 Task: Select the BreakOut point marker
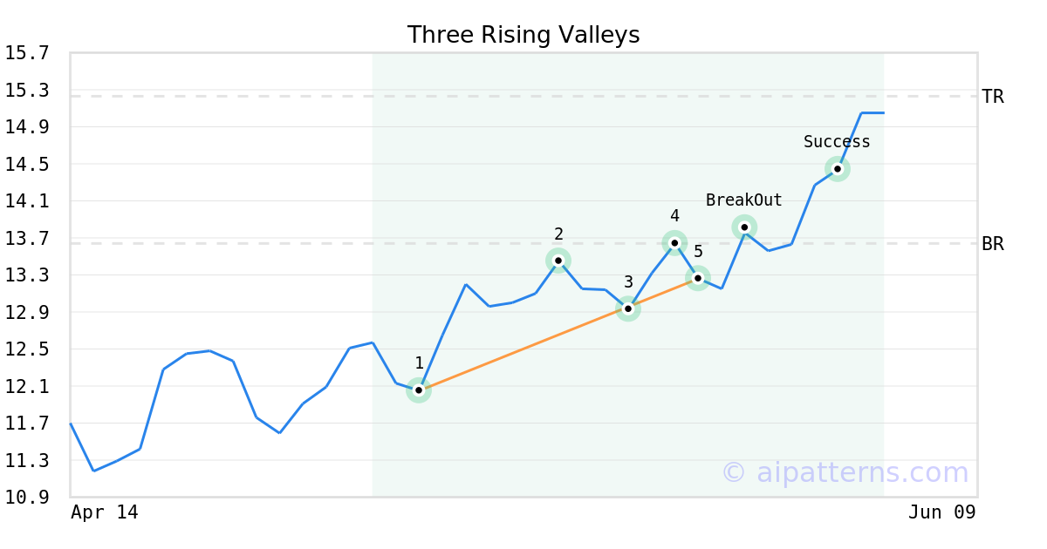(x=744, y=227)
